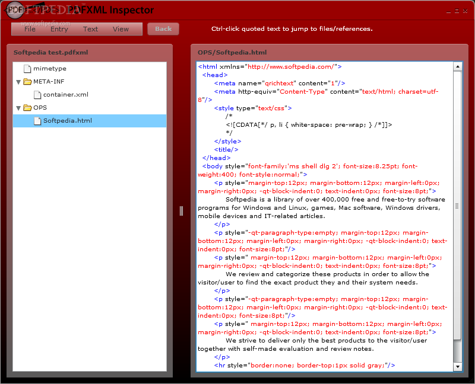The image size is (475, 384).
Task: Click the PDFXML Inspector logo icon
Action: click(x=15, y=9)
